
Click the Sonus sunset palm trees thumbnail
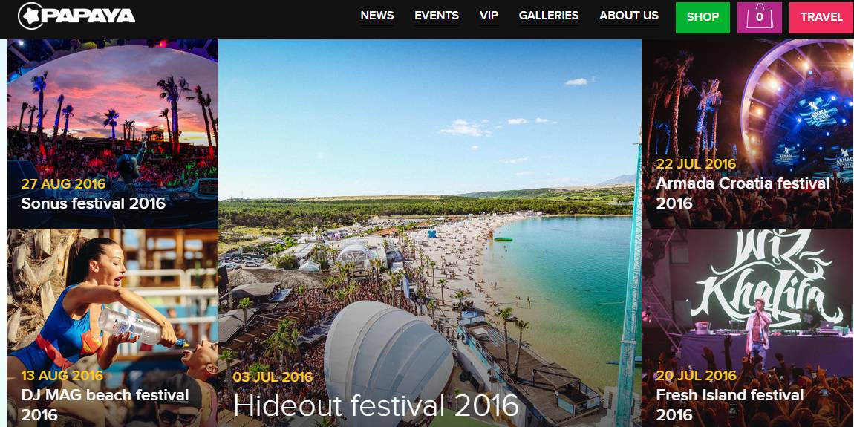[112, 109]
